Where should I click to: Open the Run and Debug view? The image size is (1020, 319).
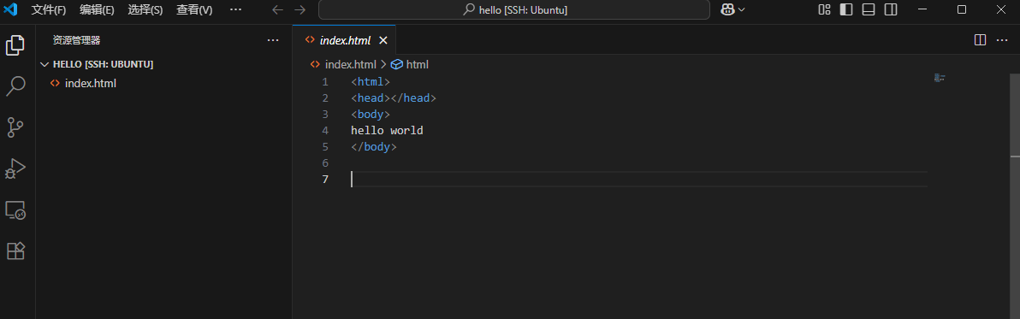pos(15,168)
